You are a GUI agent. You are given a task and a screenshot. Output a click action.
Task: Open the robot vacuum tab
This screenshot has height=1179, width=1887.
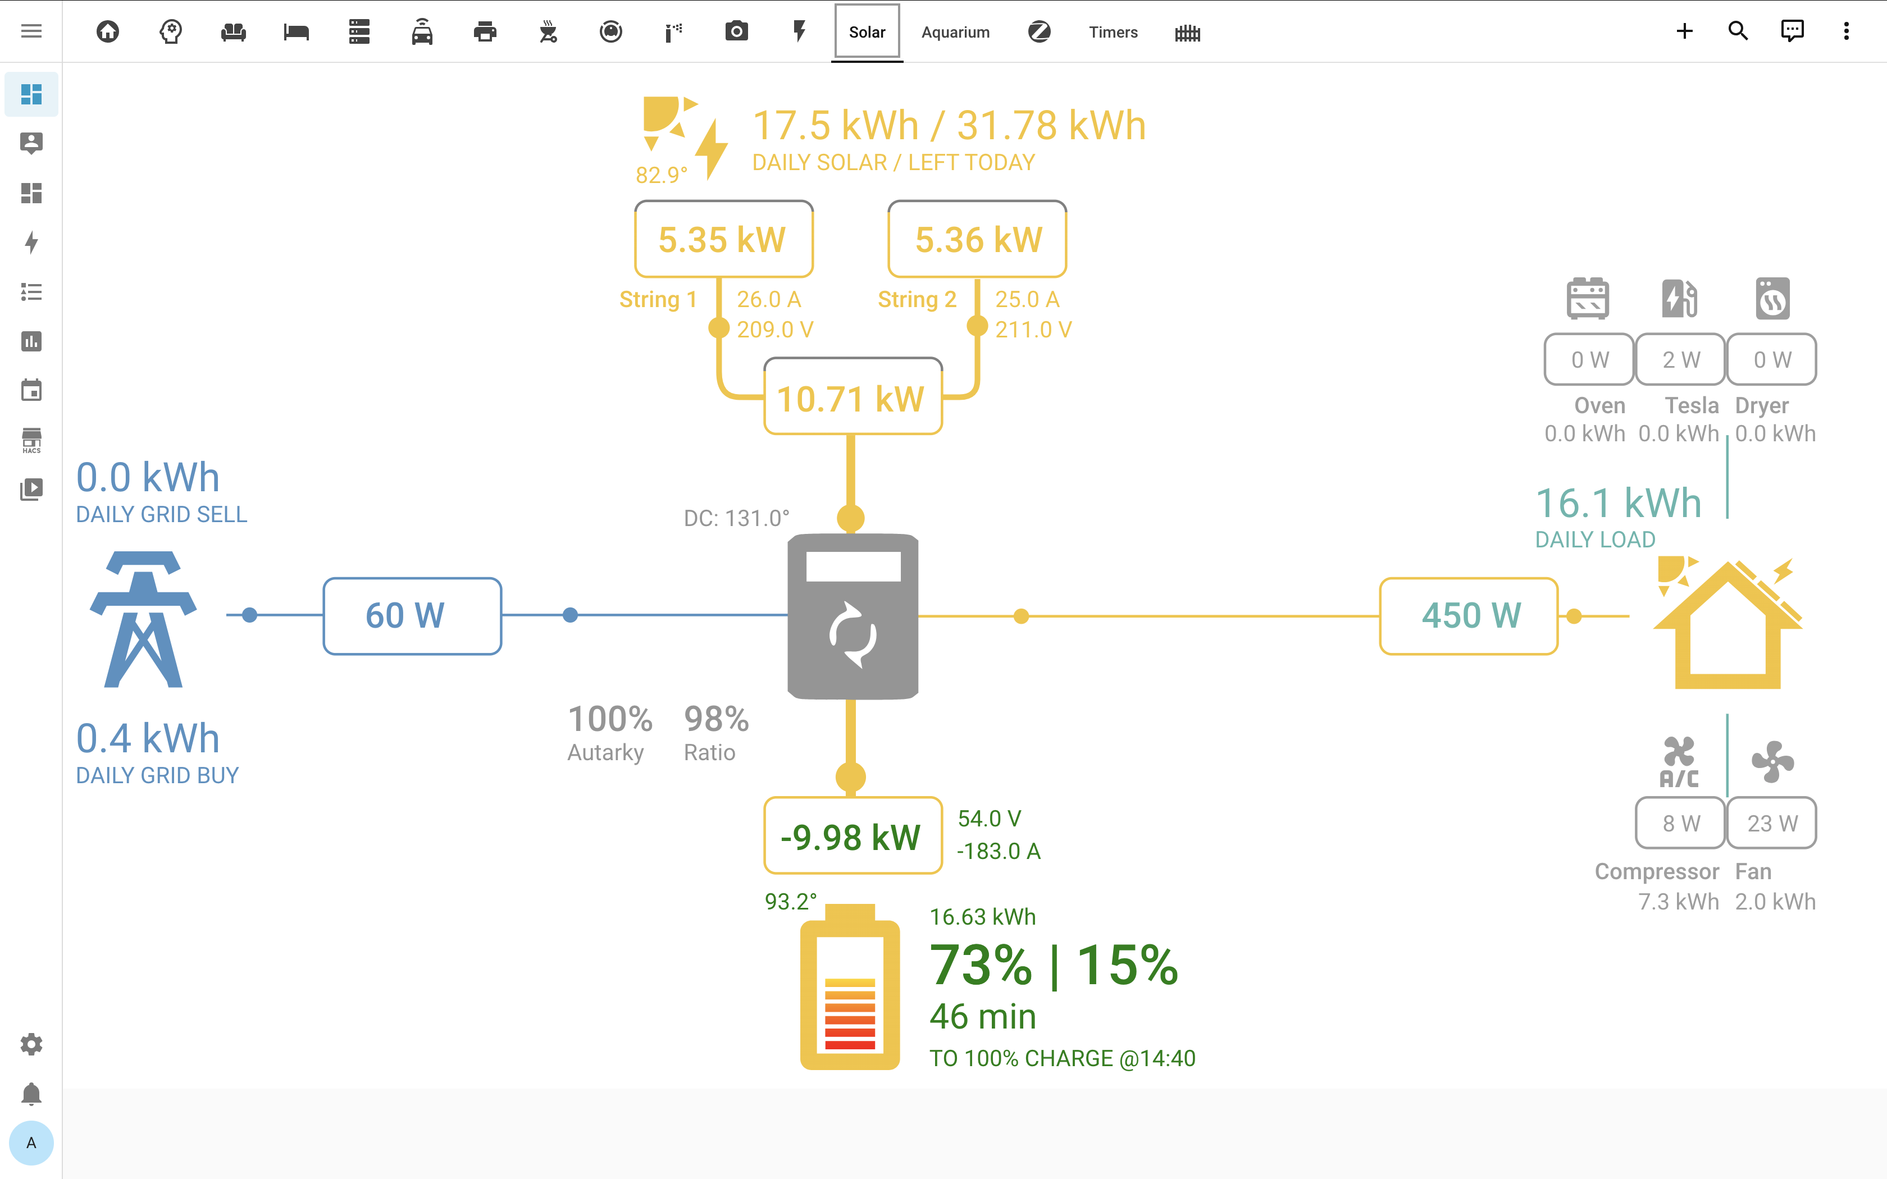click(x=610, y=31)
